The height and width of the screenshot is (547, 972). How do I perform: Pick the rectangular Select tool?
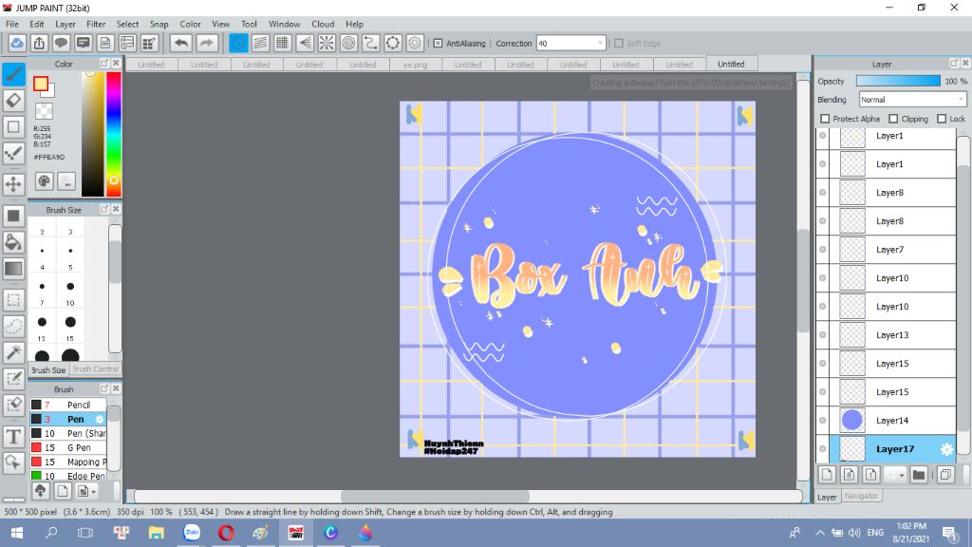click(x=13, y=300)
